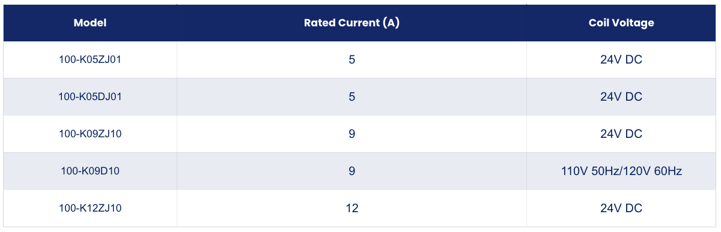The width and height of the screenshot is (721, 232).
Task: Click the Model column header
Action: [90, 23]
